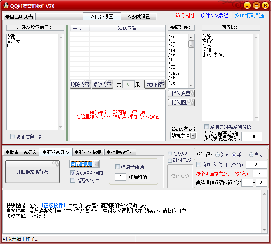Open 换IP/打码配置 link
Image resolution: width=271 pixels, height=244 pixels.
tap(250, 16)
